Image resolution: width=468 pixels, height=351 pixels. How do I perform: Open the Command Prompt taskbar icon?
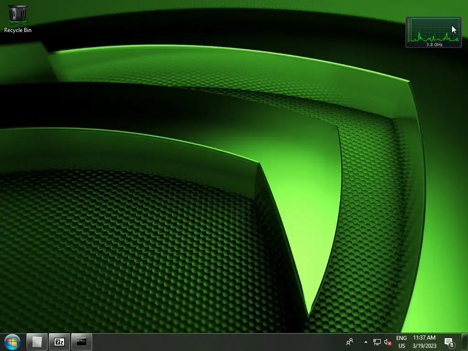(82, 342)
